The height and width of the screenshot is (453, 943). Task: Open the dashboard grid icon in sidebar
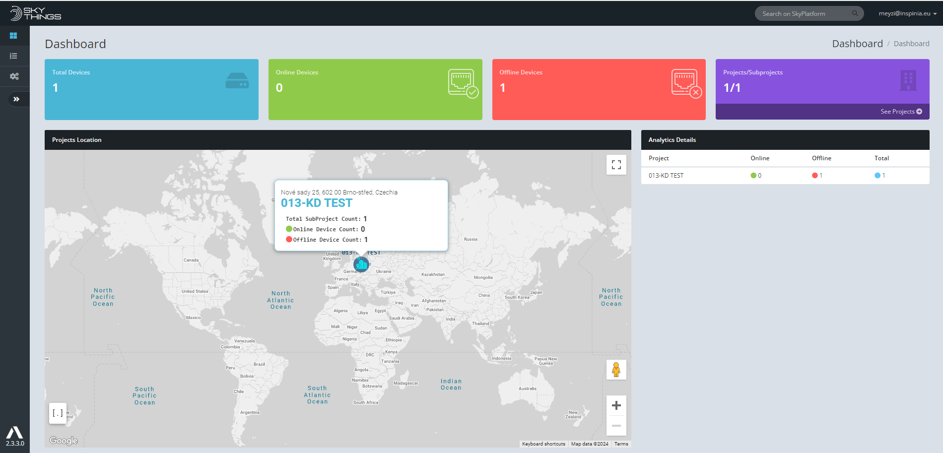[x=13, y=36]
